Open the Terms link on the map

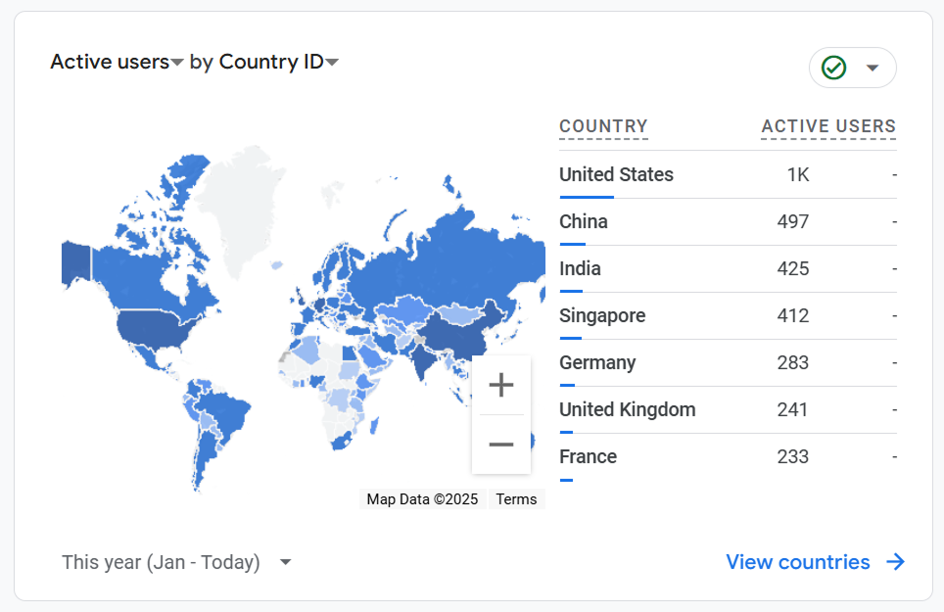click(516, 498)
